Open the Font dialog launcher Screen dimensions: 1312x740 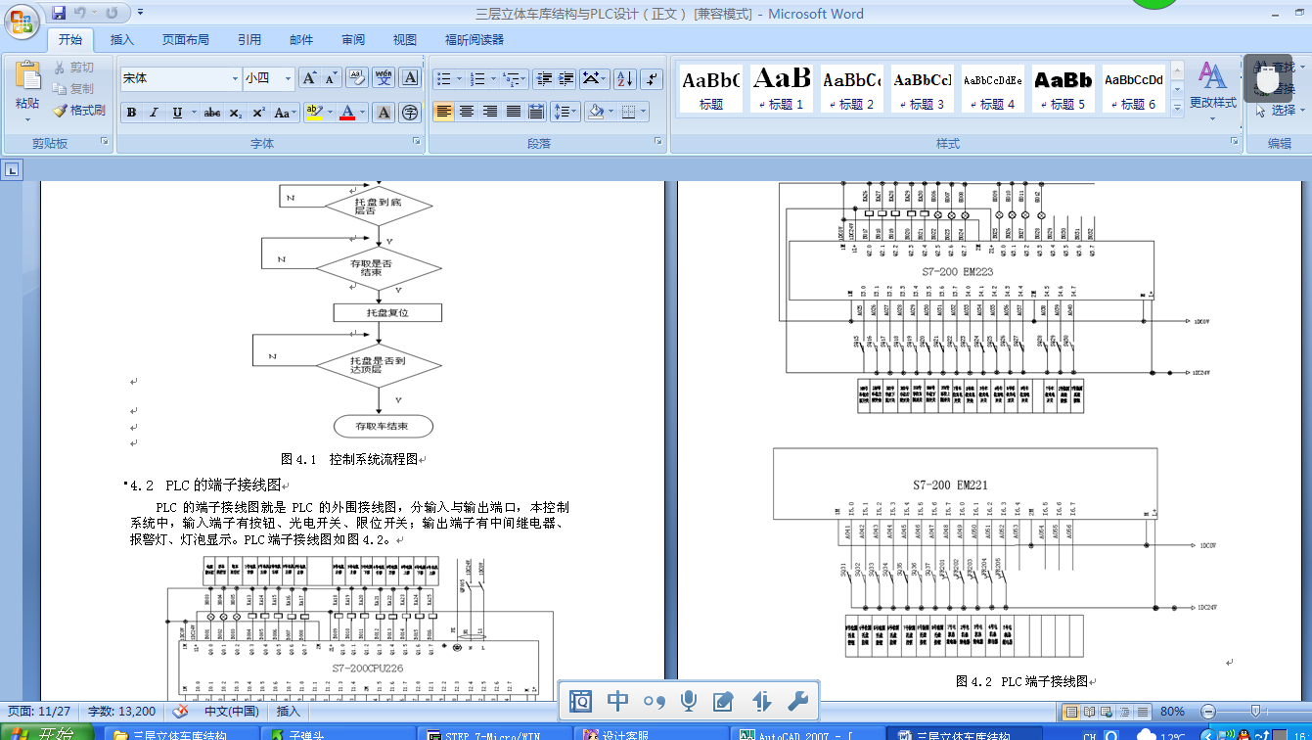417,143
